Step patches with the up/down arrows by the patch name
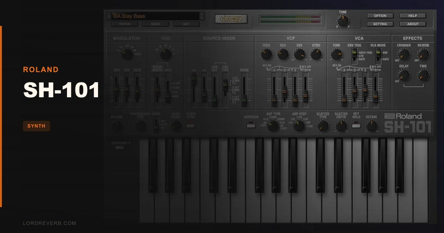Screen dimensions: 444x233 pyautogui.click(x=202, y=16)
